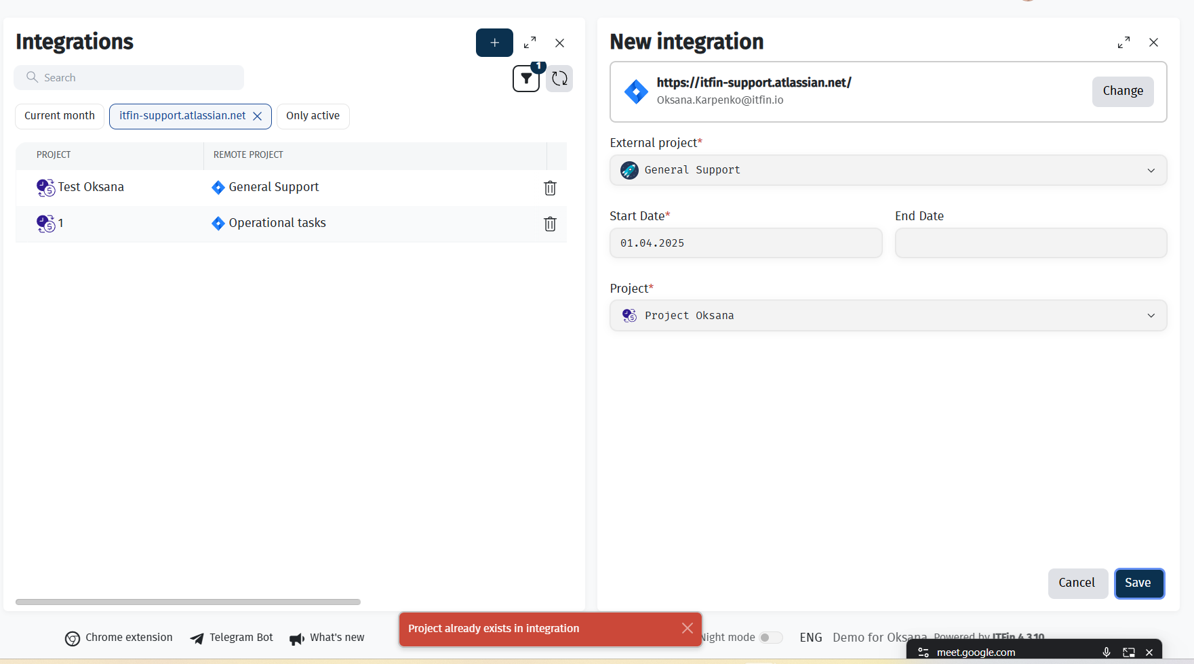Click the Change connection button
Image resolution: width=1194 pixels, height=664 pixels.
click(1123, 91)
